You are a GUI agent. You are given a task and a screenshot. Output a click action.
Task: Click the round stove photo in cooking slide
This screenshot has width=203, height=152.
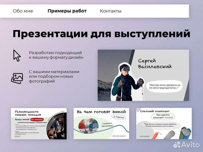89,126
